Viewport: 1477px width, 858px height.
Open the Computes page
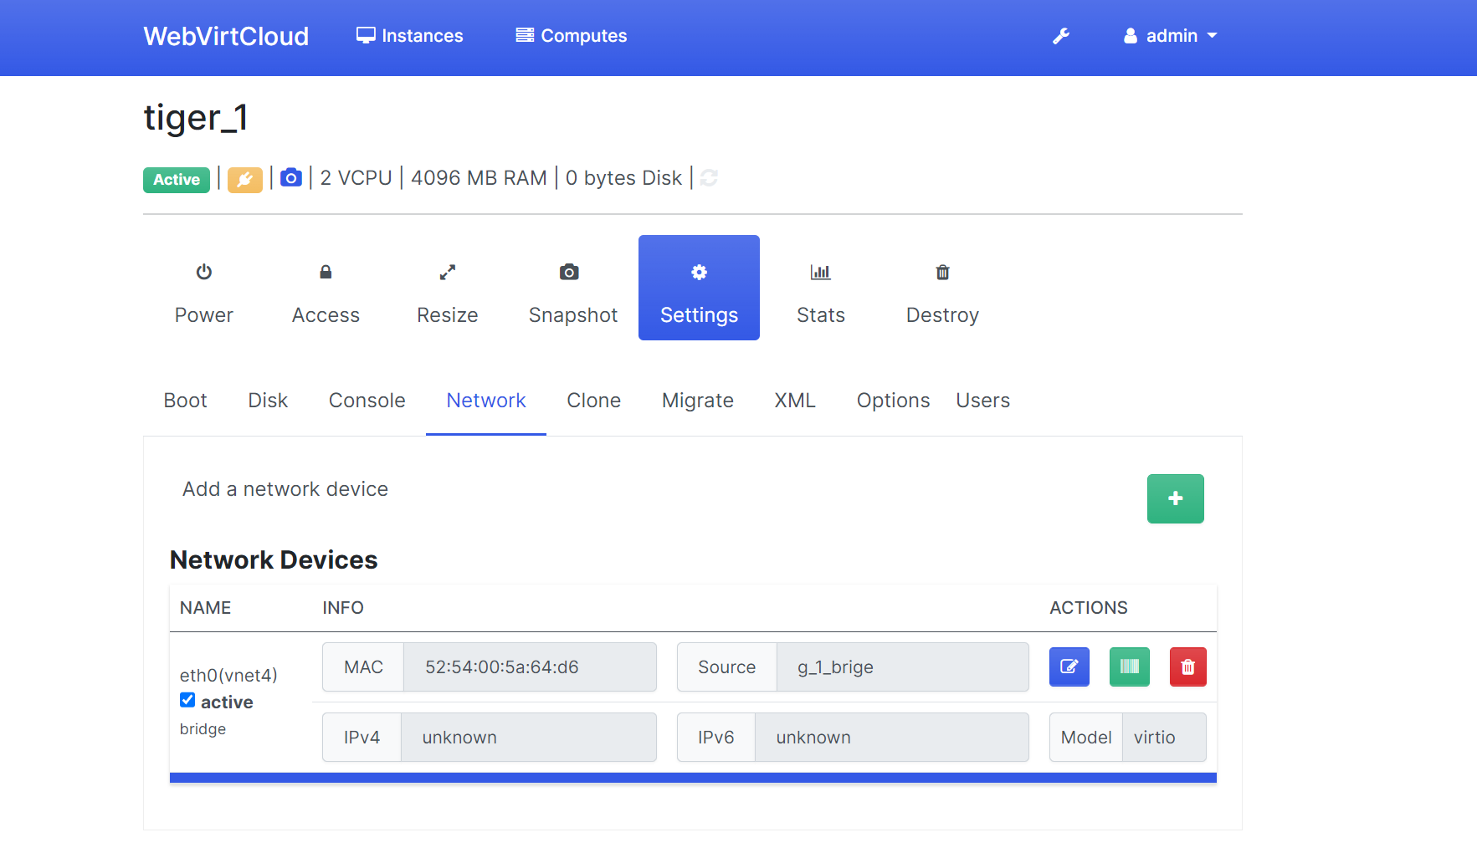point(572,36)
